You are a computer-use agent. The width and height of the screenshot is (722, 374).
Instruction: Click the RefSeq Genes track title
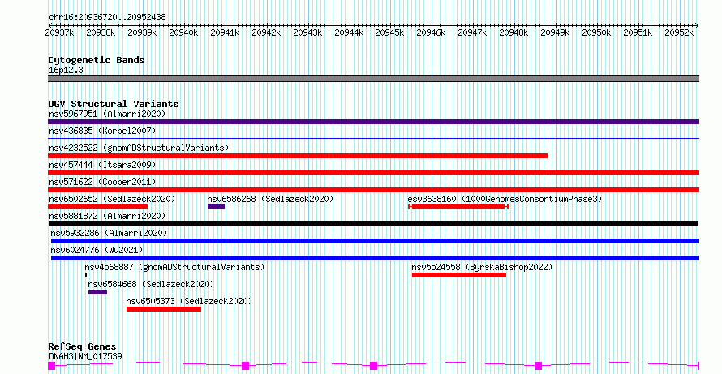click(x=82, y=347)
